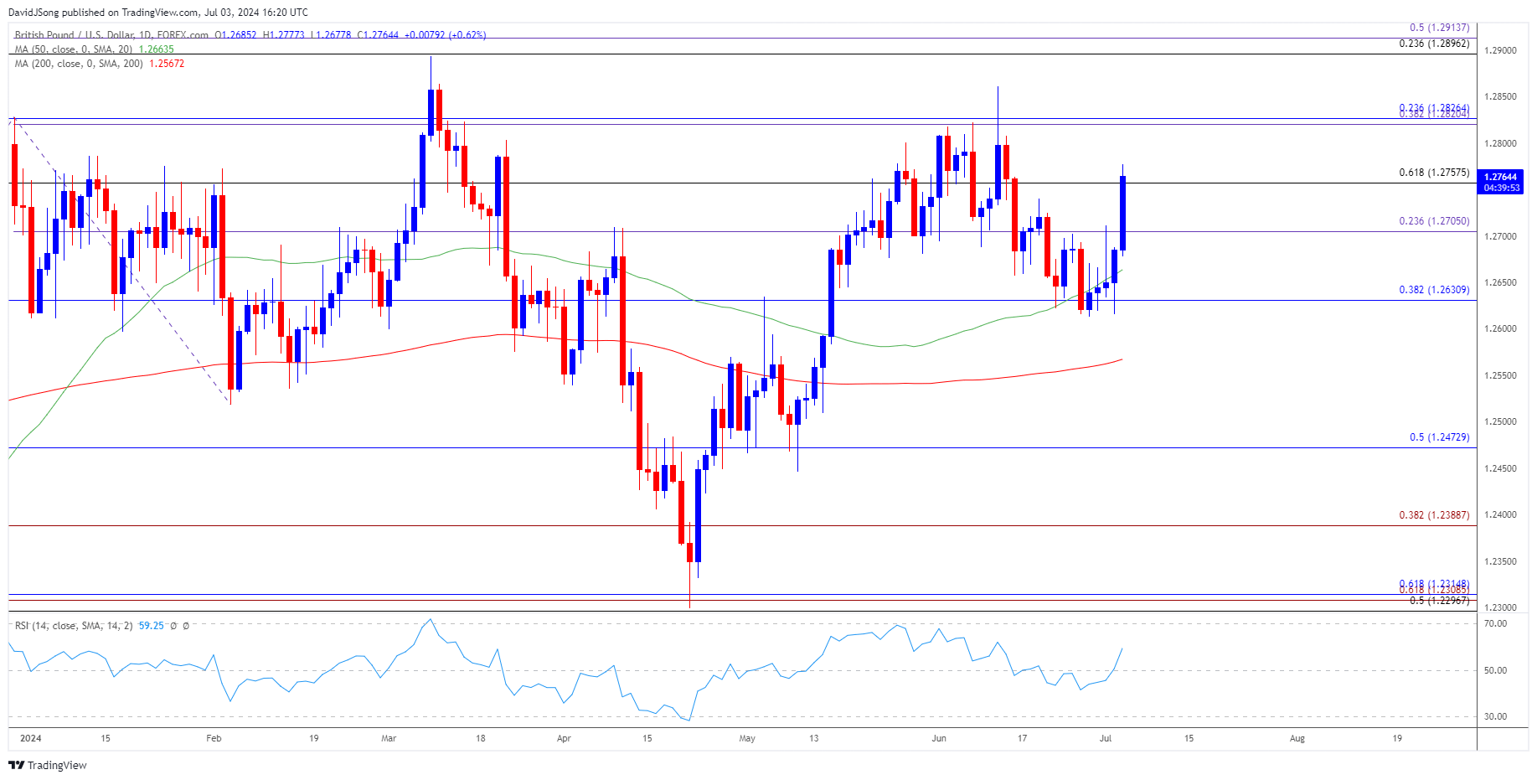Click the 1.23500 price axis tick

coord(1500,562)
